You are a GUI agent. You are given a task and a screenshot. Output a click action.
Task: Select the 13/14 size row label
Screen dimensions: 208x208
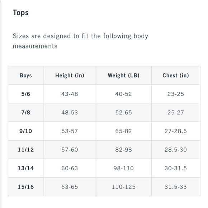[x=26, y=168]
